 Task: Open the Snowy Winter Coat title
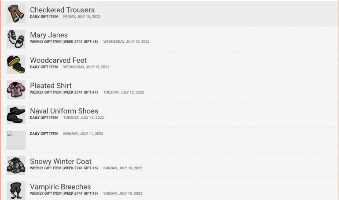61,161
